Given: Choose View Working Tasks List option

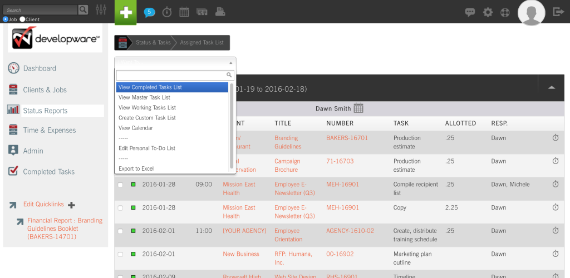Looking at the screenshot, I should (173, 107).
